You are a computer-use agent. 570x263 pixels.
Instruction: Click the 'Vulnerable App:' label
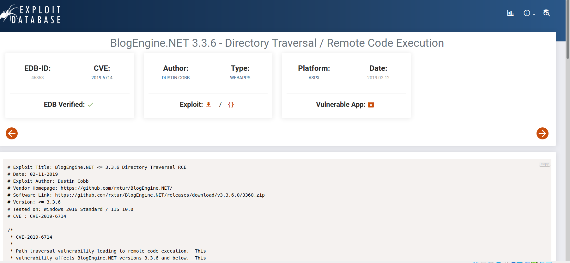click(341, 105)
